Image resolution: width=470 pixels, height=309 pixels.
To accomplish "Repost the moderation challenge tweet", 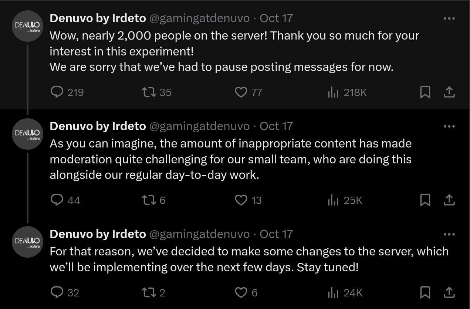I will [x=148, y=200].
